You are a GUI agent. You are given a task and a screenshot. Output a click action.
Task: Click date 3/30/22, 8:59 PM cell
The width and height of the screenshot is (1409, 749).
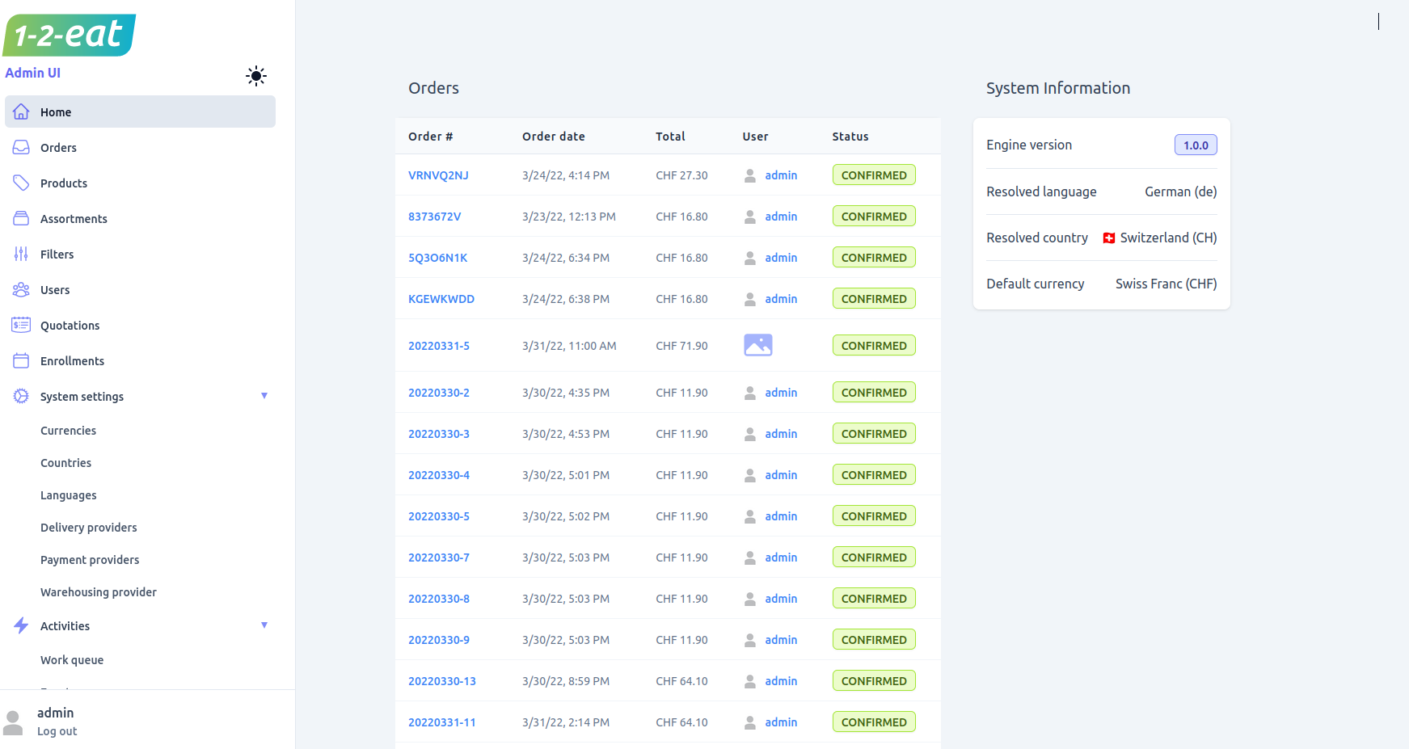(566, 681)
